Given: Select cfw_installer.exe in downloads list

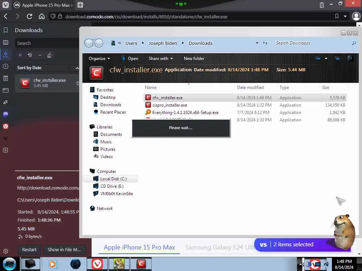Looking at the screenshot, I should (x=47, y=83).
